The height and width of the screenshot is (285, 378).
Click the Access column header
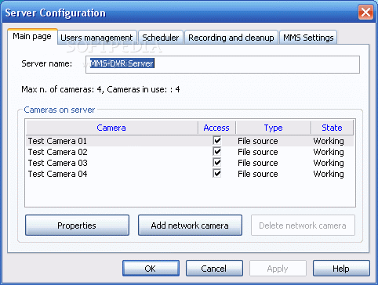click(216, 128)
